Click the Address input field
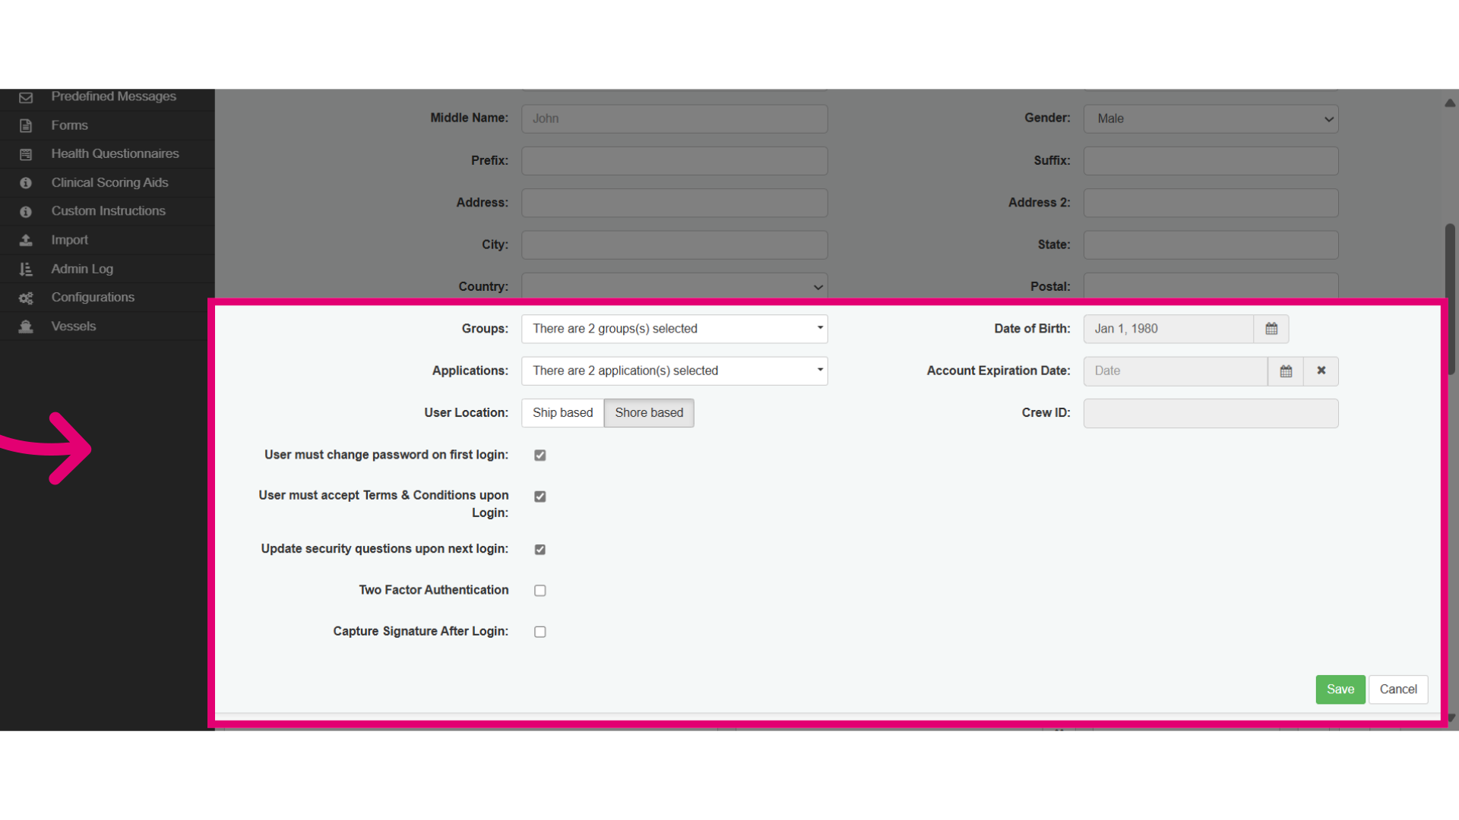Viewport: 1459px width, 820px height. [674, 203]
